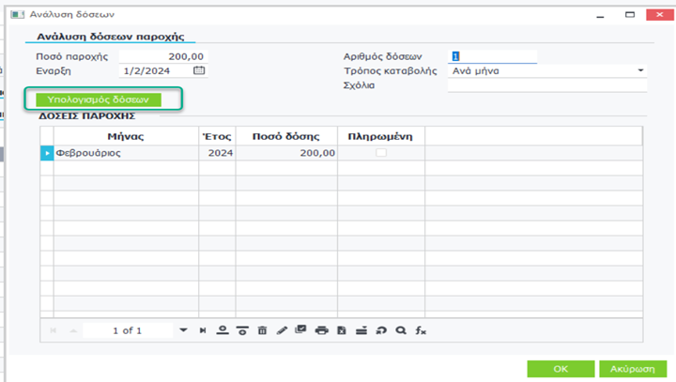Click the print icon in grid toolbar

tap(322, 330)
